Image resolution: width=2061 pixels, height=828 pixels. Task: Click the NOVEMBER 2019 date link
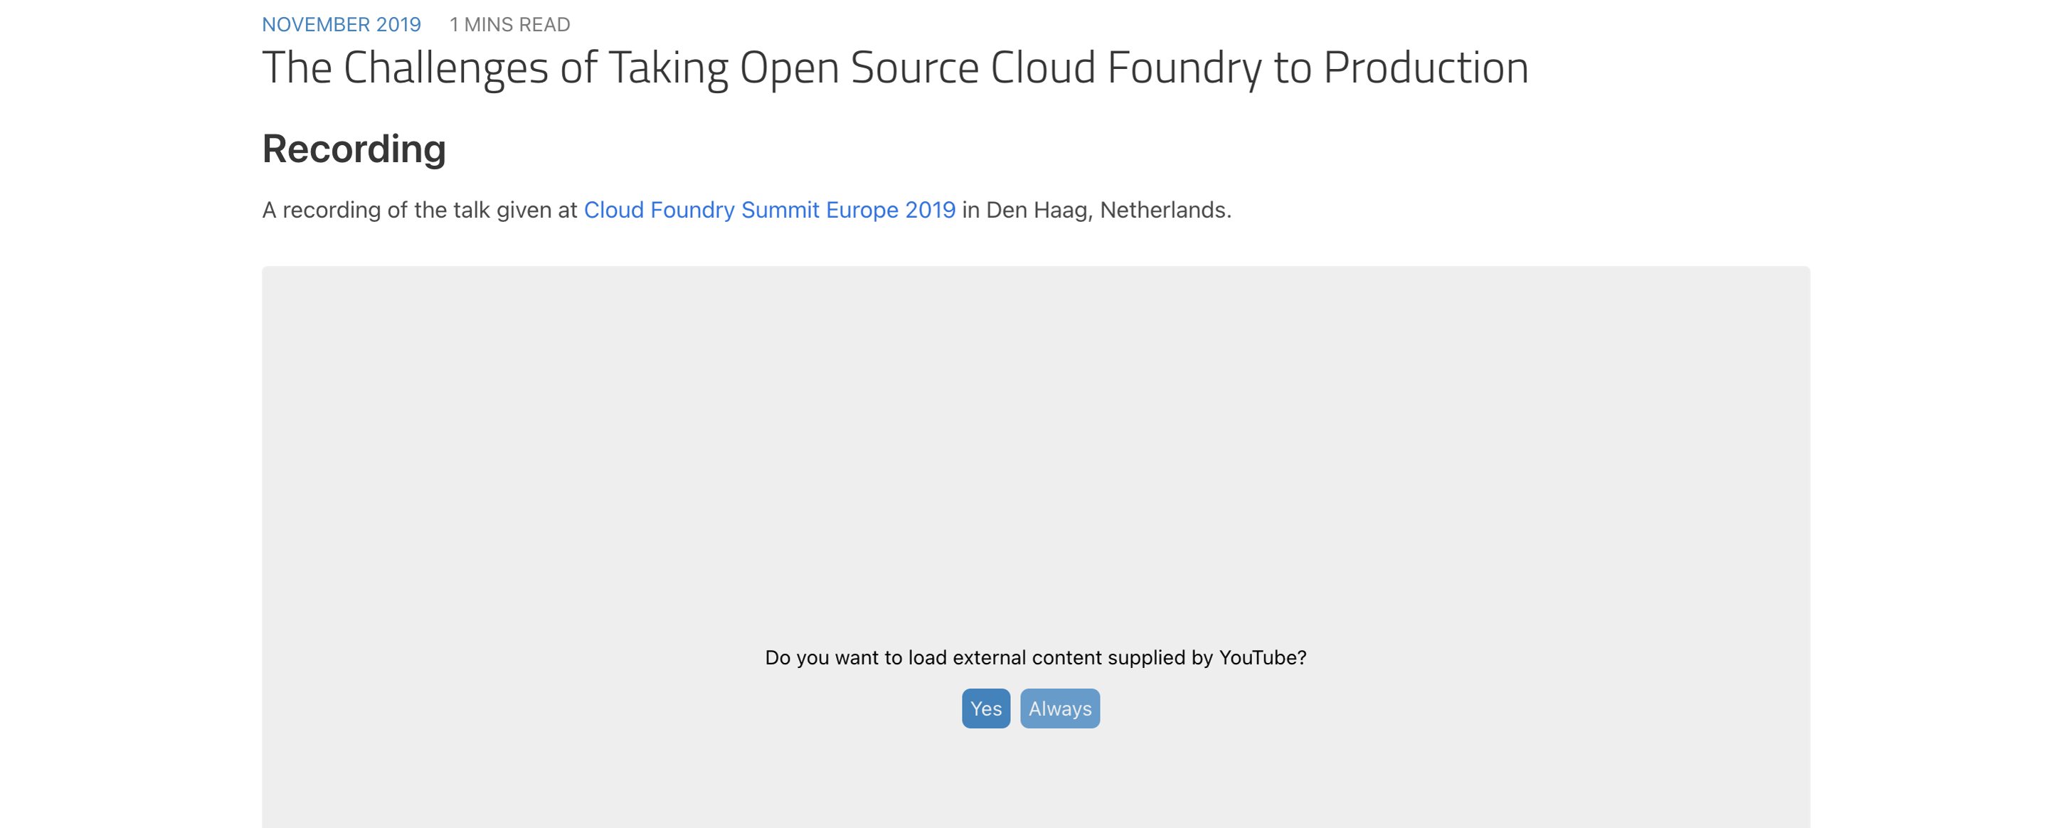point(341,25)
